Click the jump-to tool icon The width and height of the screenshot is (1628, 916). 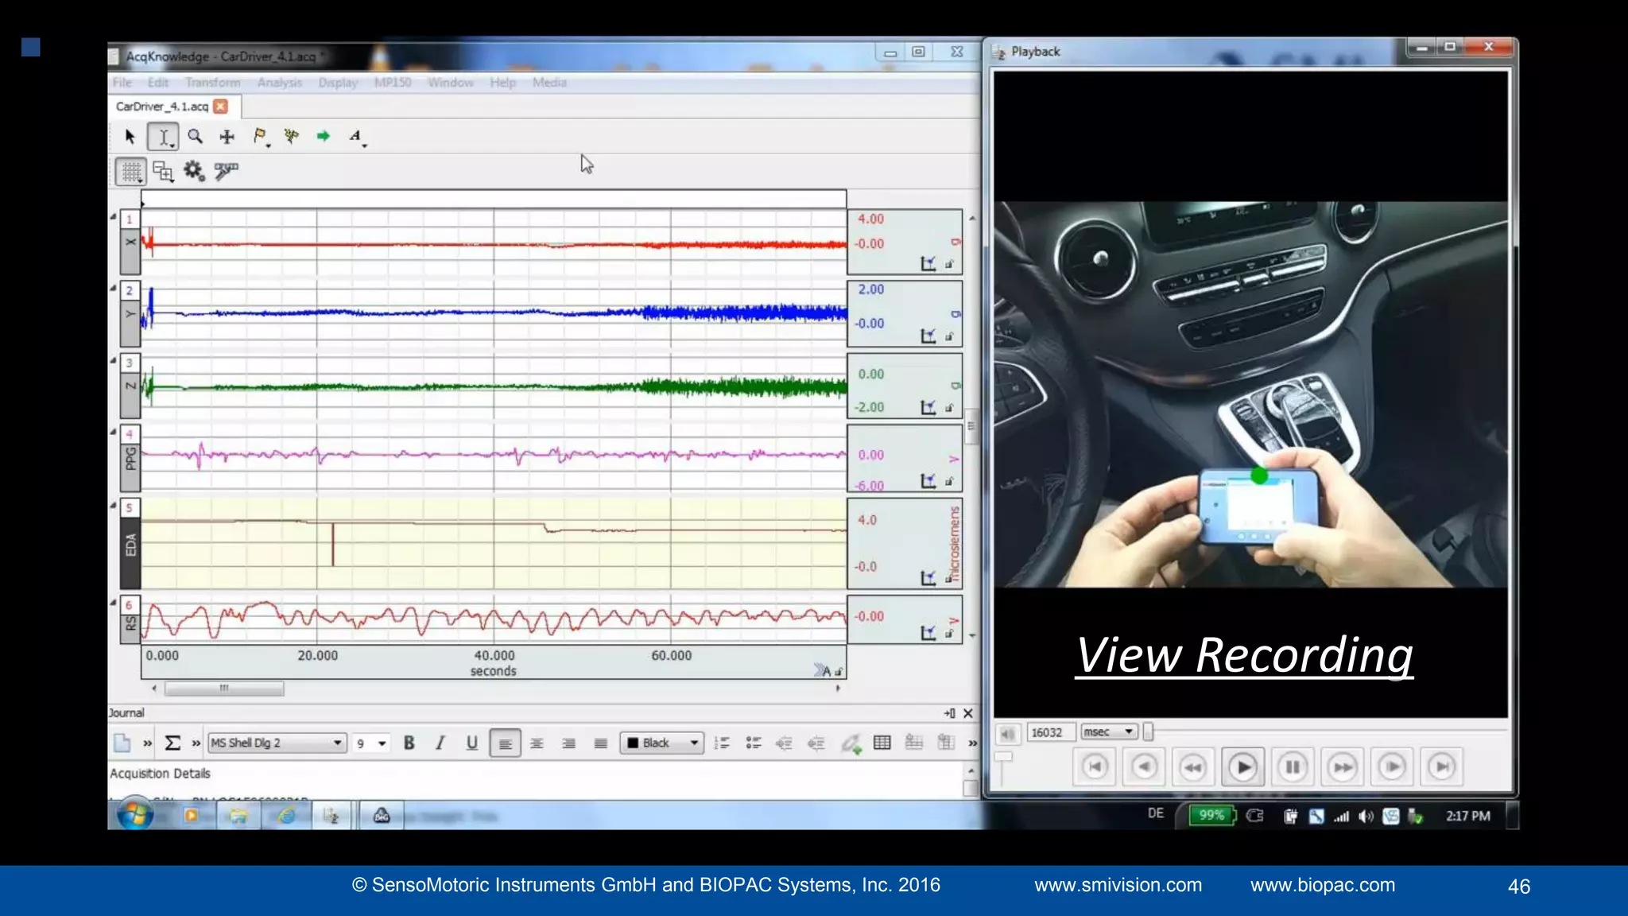tap(292, 136)
